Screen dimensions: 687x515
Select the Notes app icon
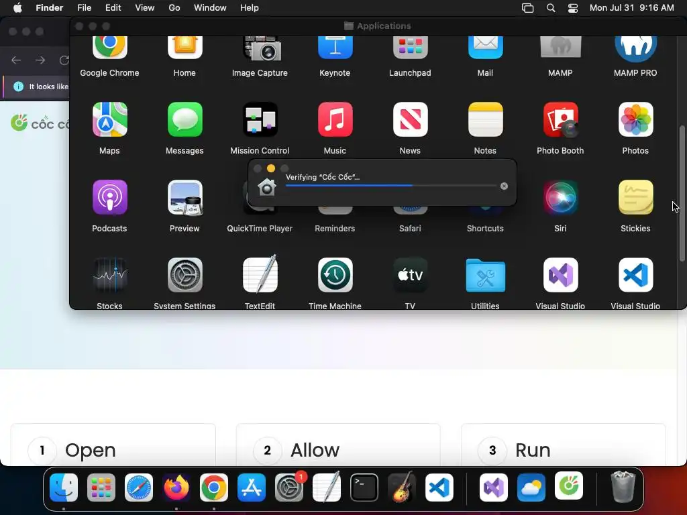(x=486, y=119)
